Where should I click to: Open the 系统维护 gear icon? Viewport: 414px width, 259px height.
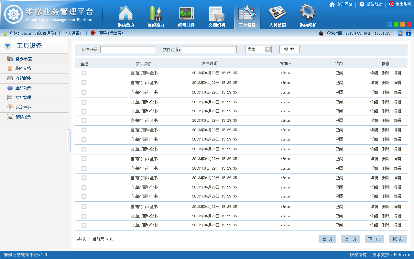(x=308, y=13)
